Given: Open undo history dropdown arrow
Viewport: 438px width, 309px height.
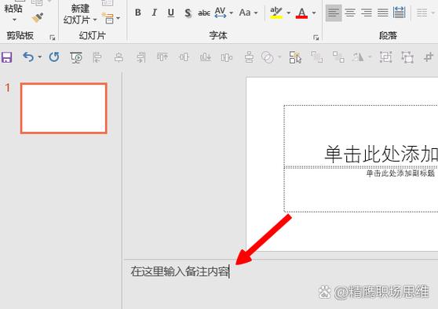Looking at the screenshot, I should (40, 57).
